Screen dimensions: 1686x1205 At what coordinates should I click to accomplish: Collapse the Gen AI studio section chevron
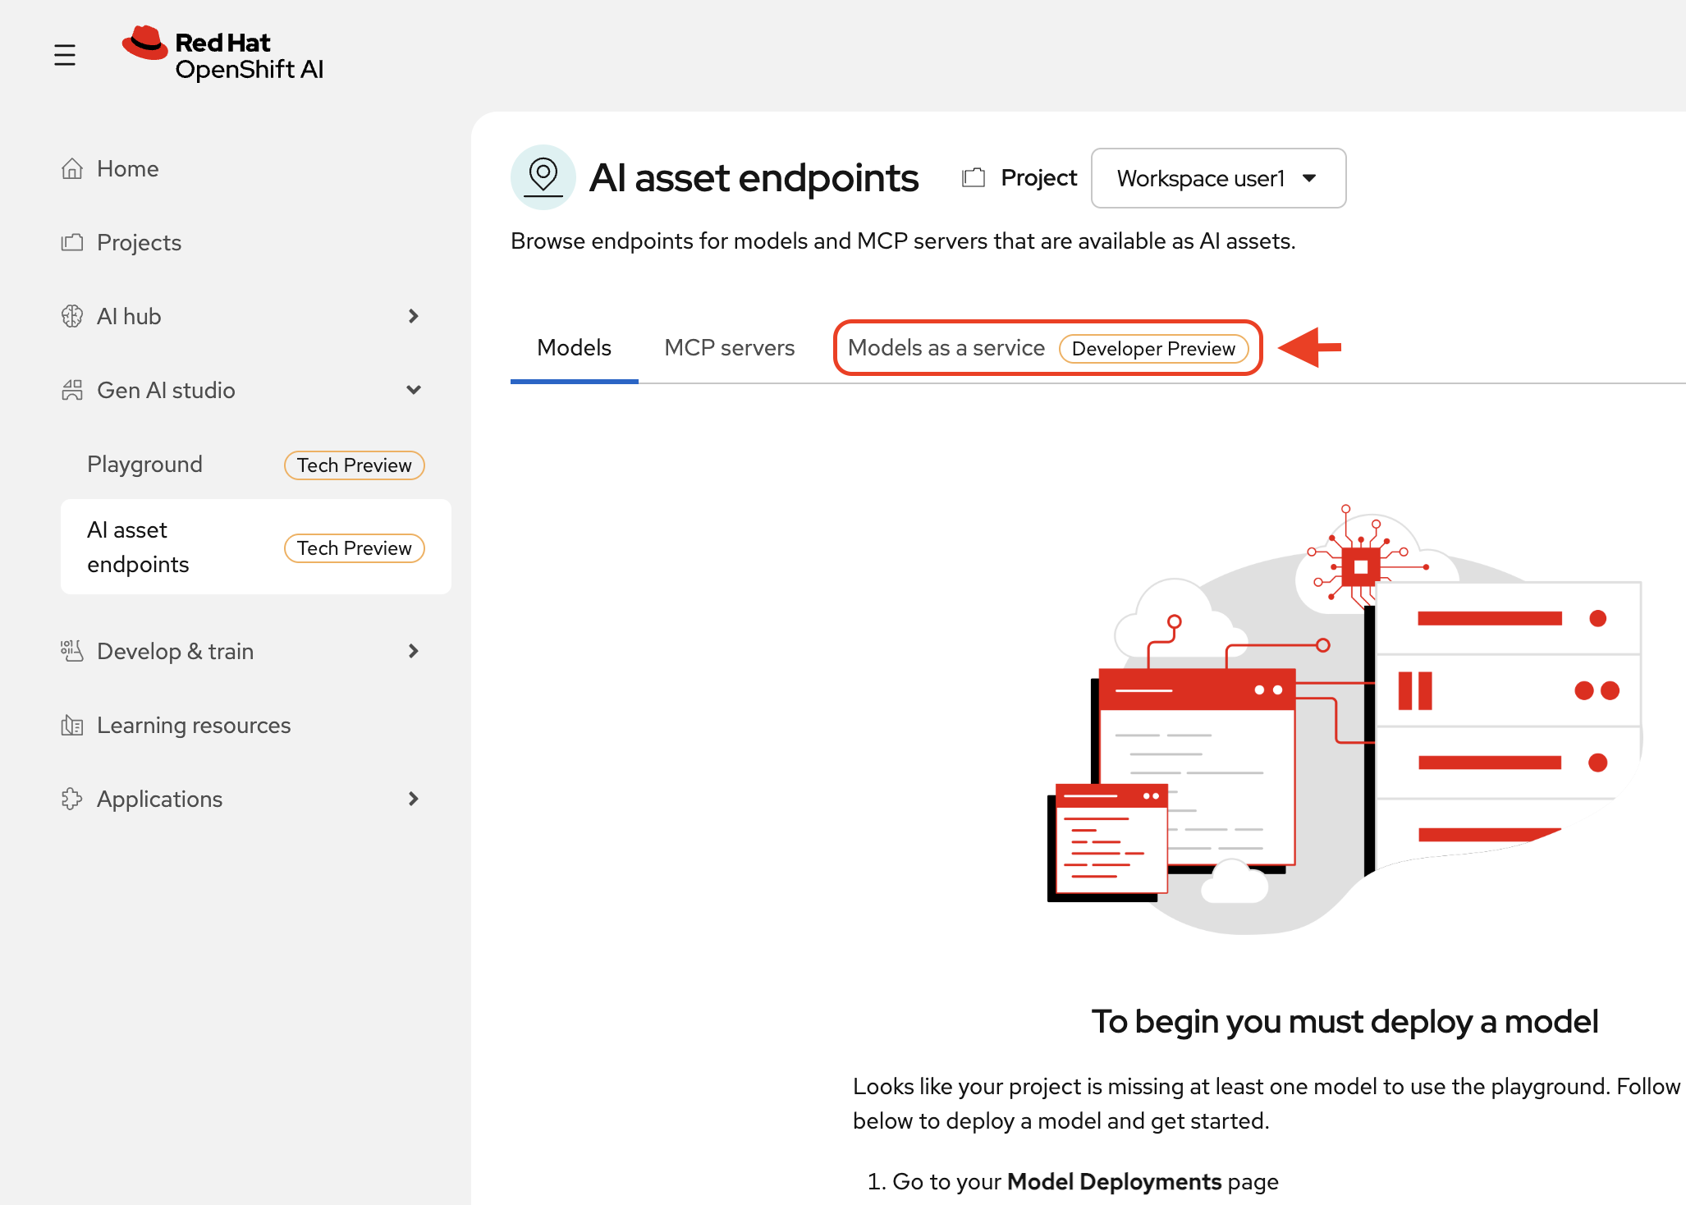click(x=414, y=390)
